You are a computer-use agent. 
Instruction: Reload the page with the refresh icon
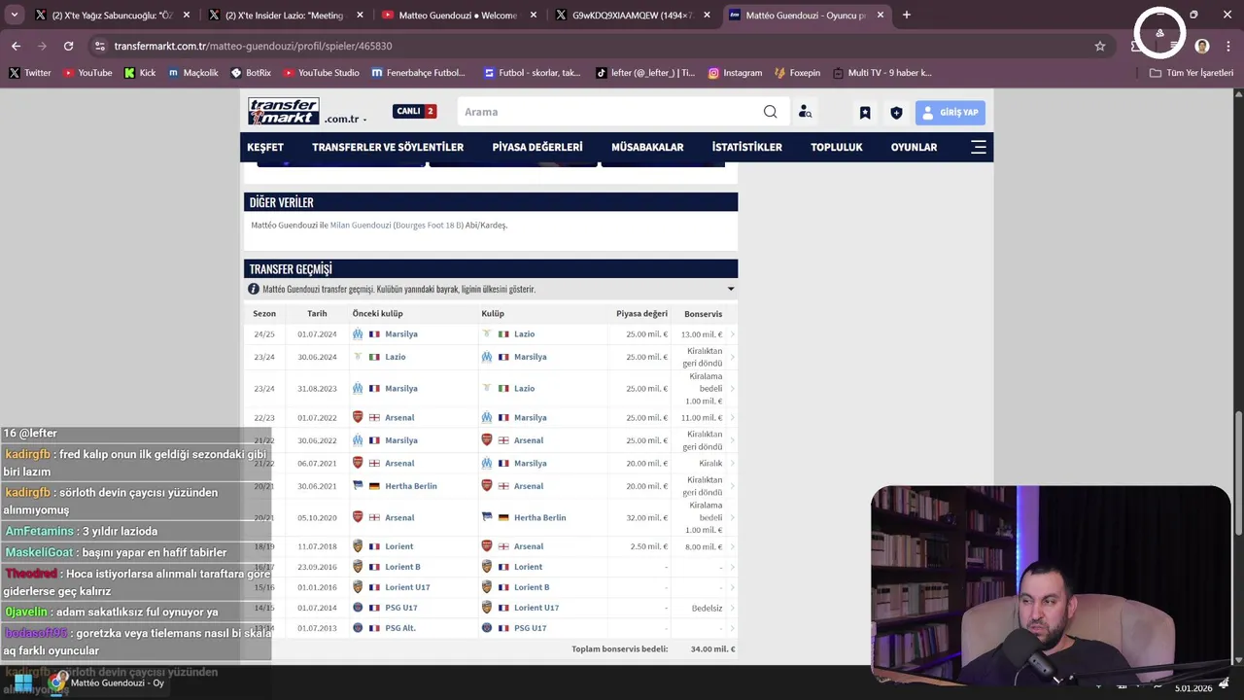point(68,46)
